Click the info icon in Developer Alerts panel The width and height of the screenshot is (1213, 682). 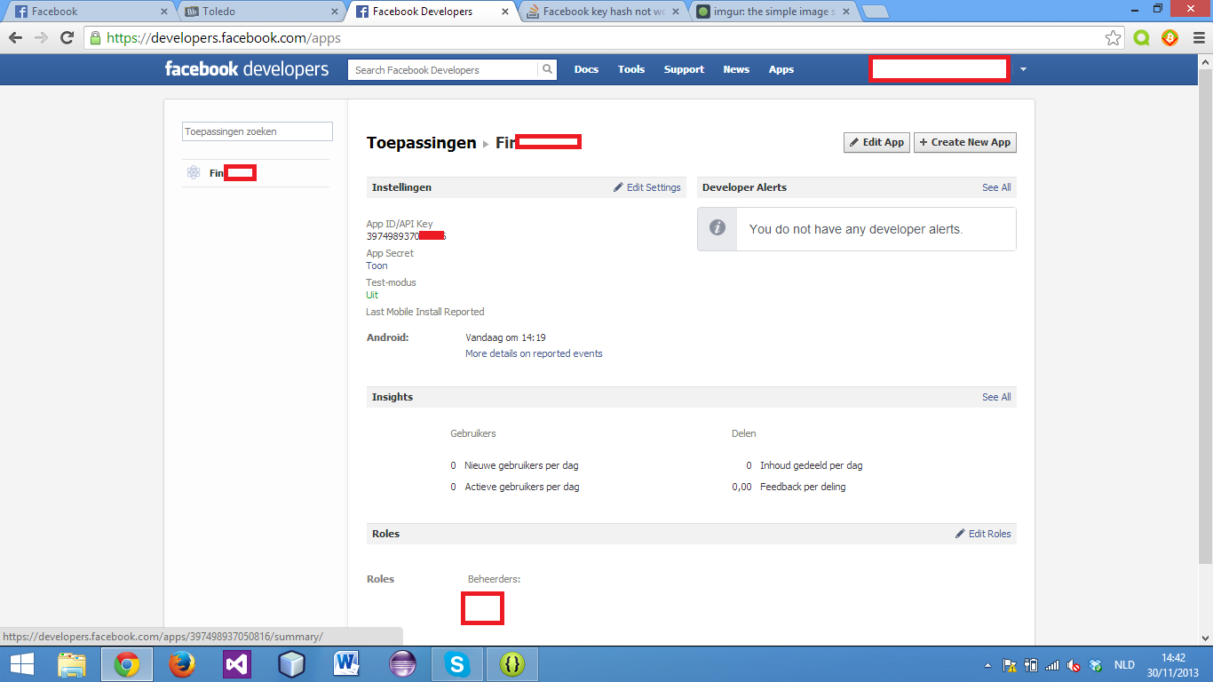(x=716, y=228)
